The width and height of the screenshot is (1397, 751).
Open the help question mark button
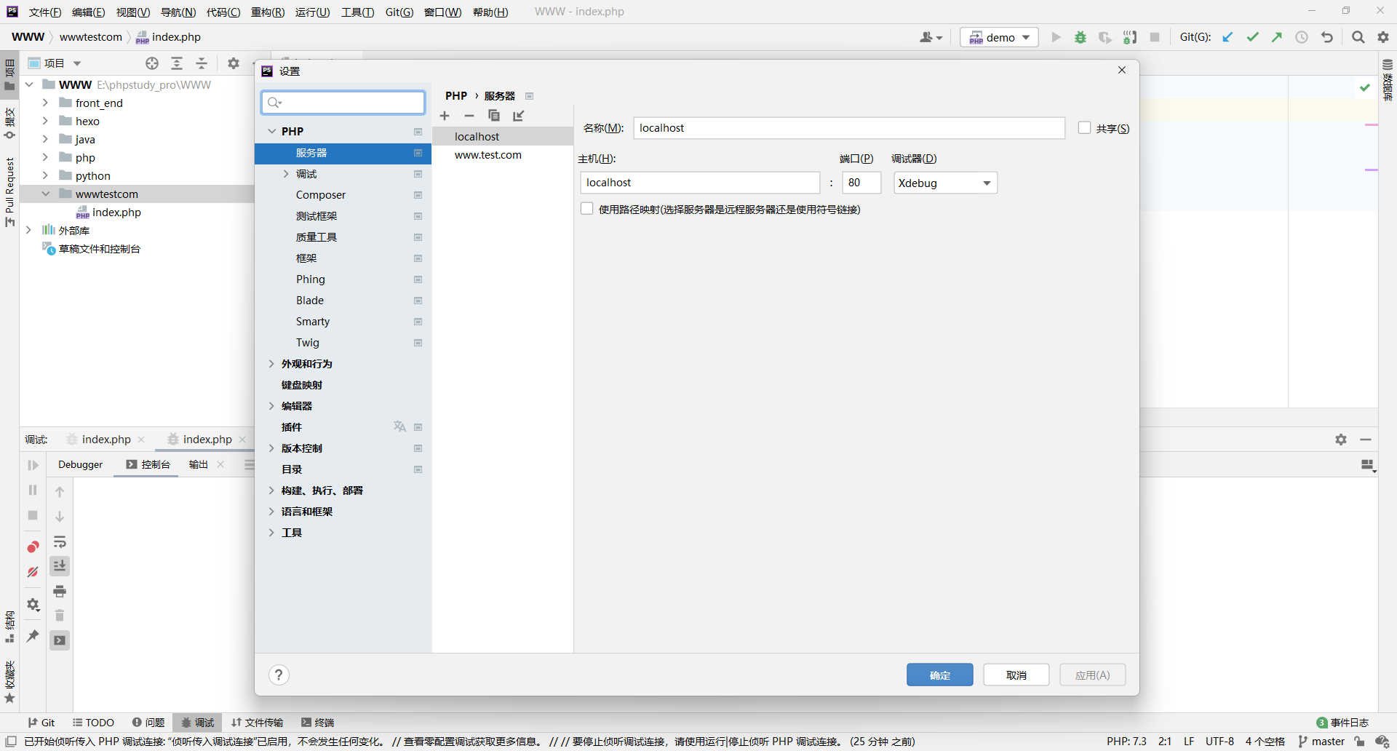tap(279, 675)
